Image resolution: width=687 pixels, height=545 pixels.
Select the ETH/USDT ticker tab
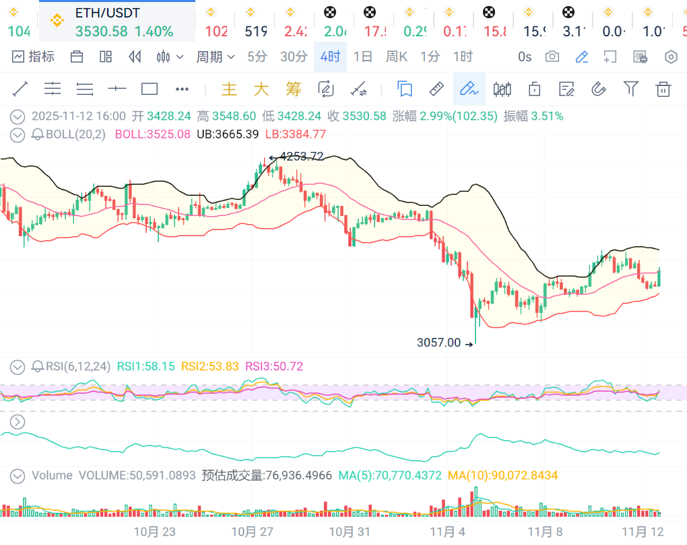coord(117,22)
